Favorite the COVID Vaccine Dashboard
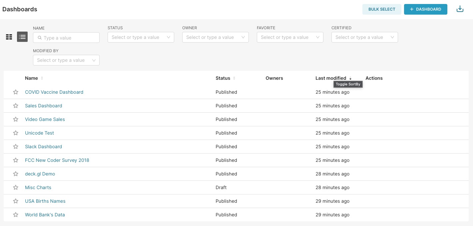The width and height of the screenshot is (473, 226). pyautogui.click(x=15, y=92)
